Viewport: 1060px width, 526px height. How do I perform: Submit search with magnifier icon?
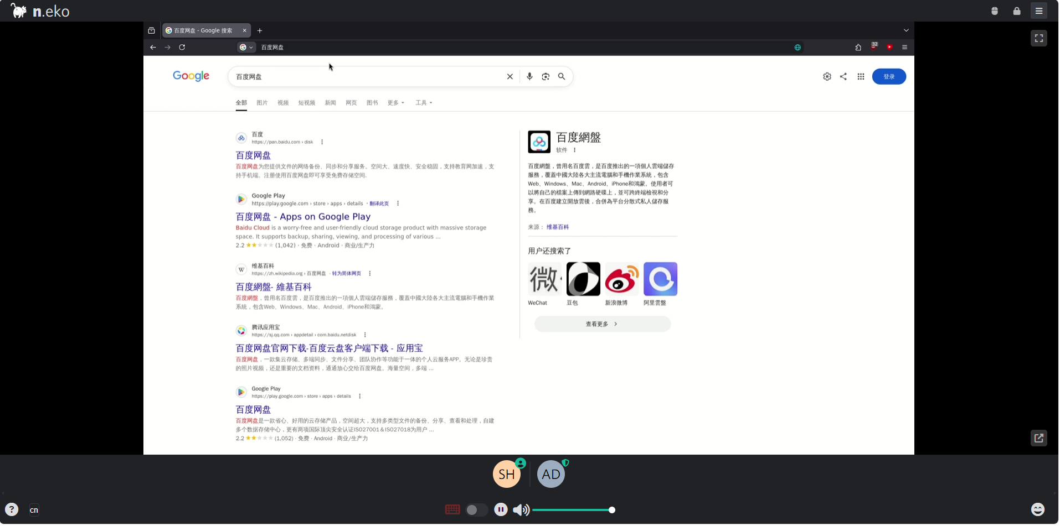pyautogui.click(x=562, y=77)
